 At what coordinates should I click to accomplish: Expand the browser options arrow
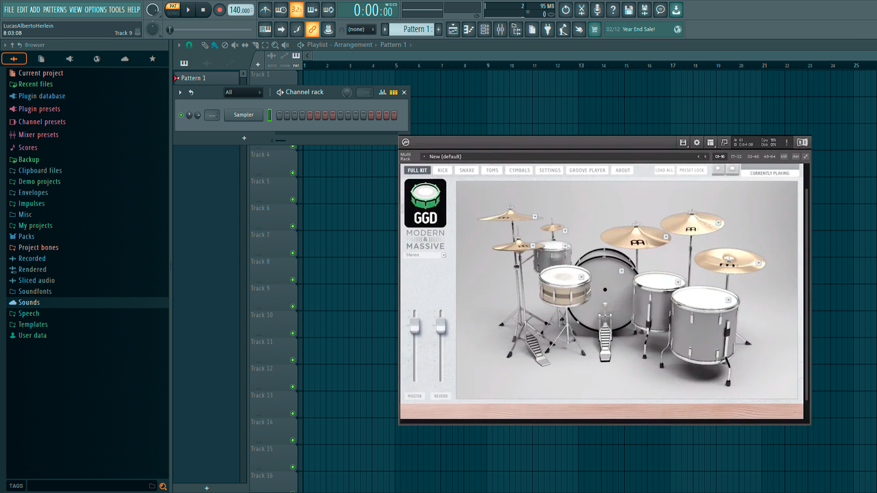click(5, 45)
